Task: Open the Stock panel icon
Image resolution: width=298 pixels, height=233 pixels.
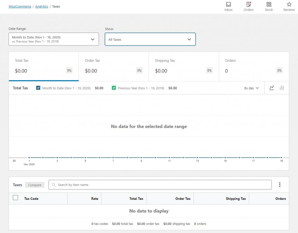Action: pyautogui.click(x=269, y=4)
